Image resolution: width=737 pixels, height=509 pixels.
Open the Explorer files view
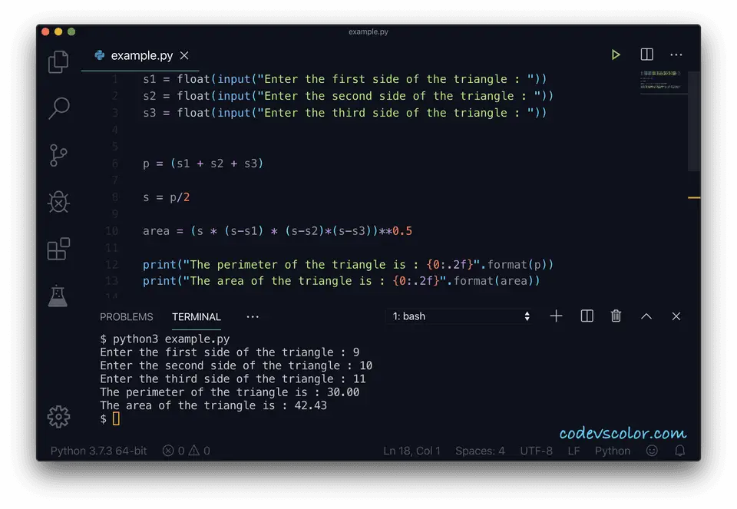[58, 61]
